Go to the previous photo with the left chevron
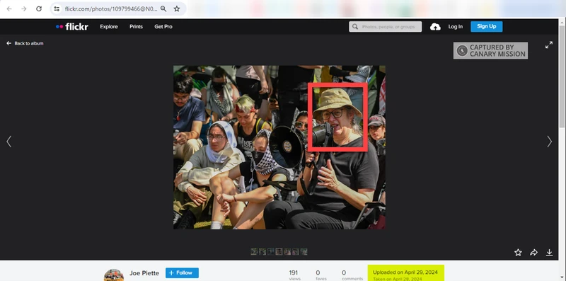The image size is (566, 281). click(x=9, y=142)
